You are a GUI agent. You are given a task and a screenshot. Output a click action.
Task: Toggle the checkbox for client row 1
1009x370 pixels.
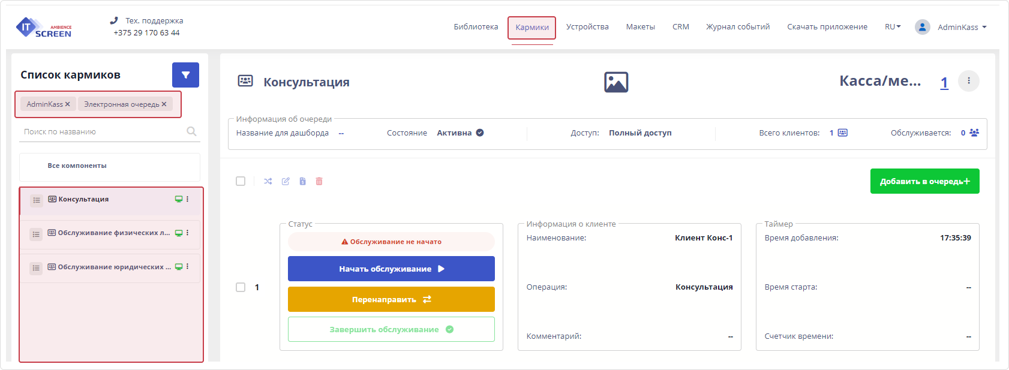pos(241,287)
